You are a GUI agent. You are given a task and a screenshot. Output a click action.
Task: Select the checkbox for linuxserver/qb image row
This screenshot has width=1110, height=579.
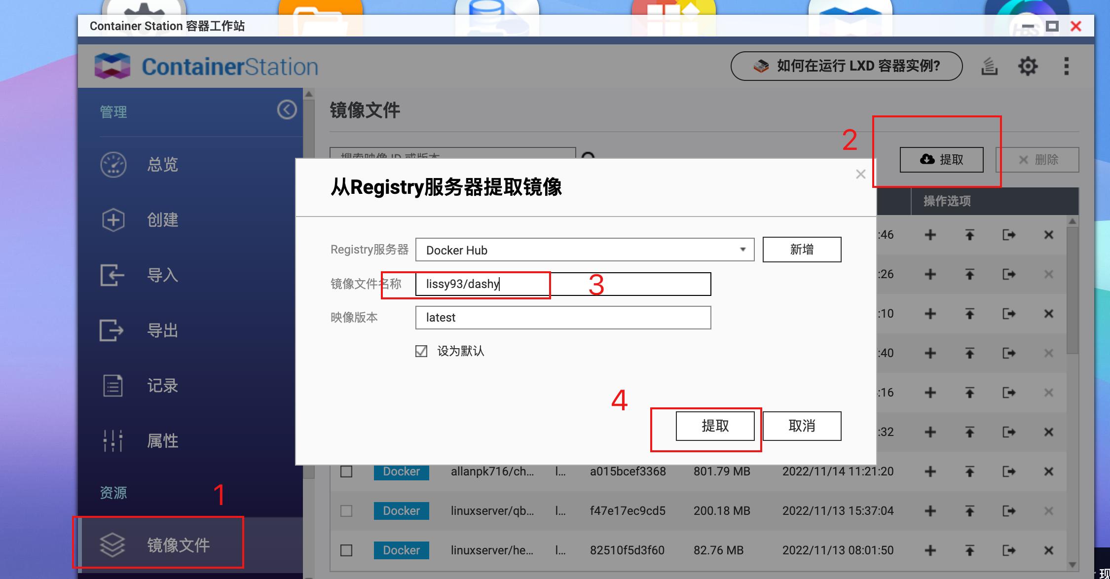click(345, 511)
